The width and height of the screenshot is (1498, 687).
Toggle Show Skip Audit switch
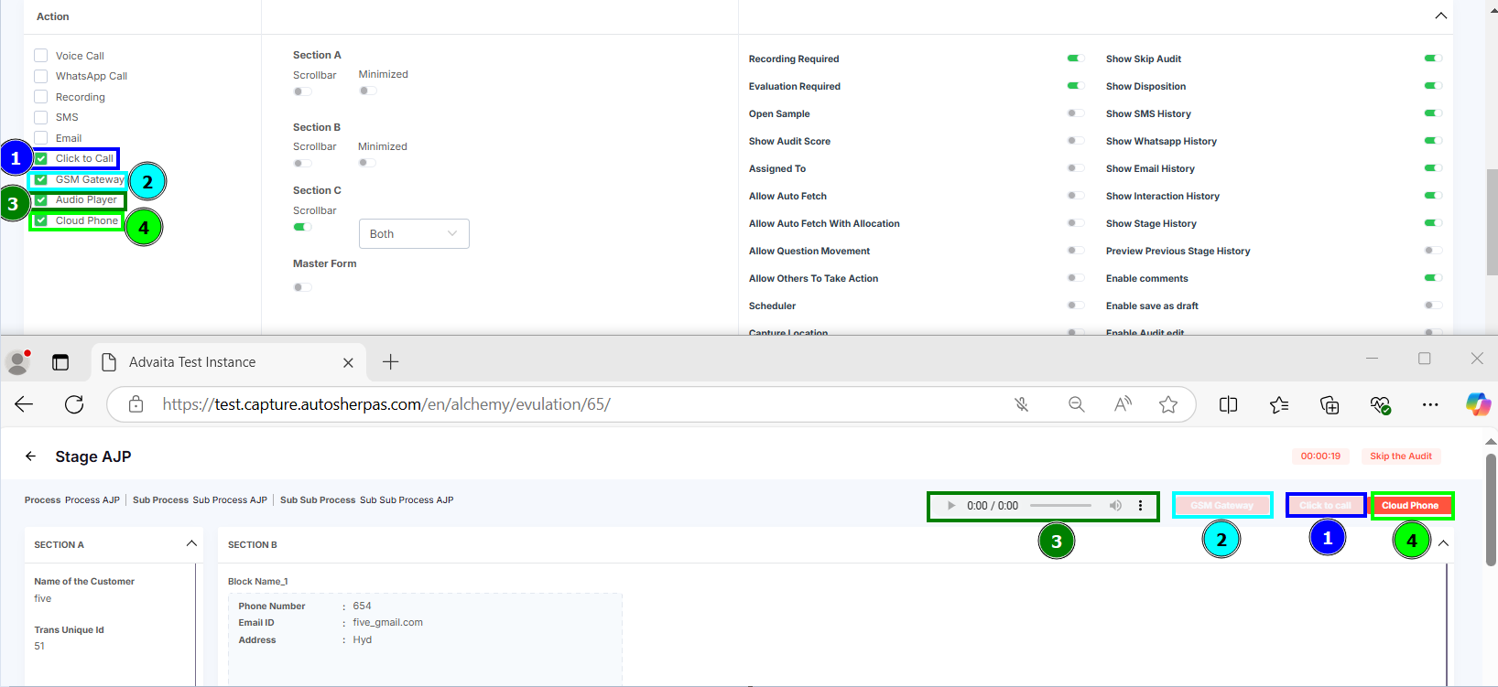1433,59
